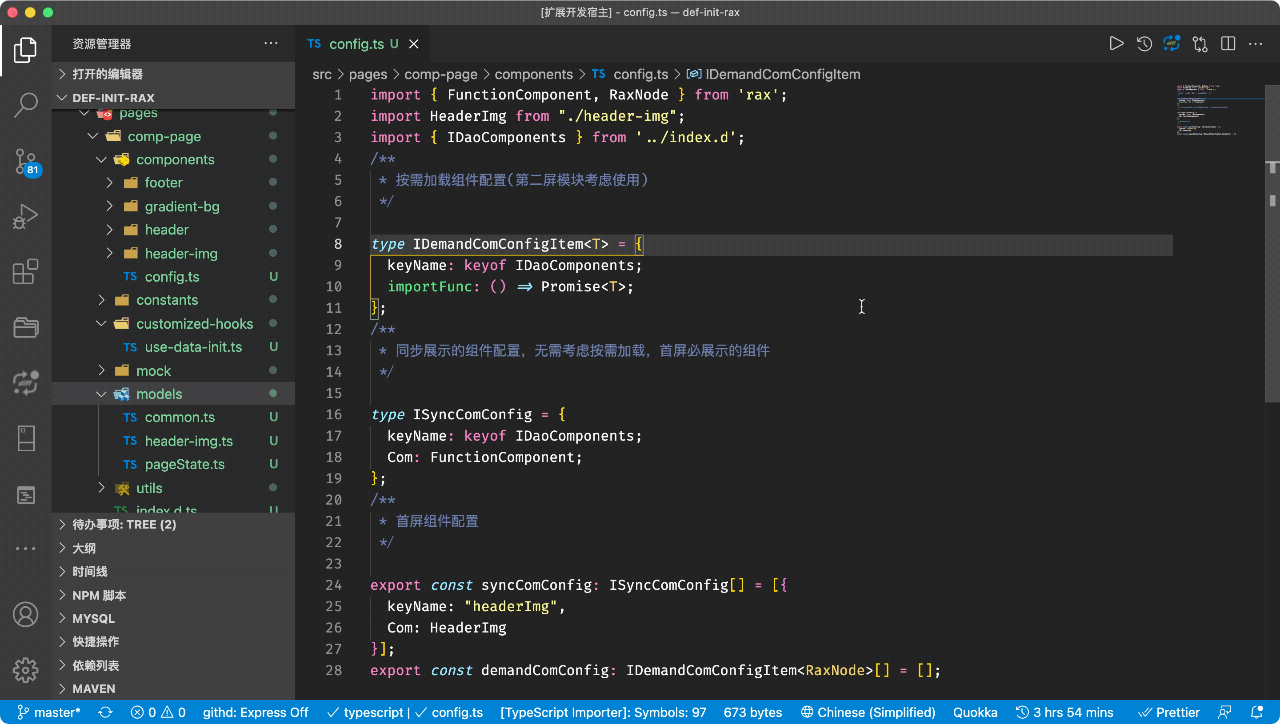Click the sync changes icon in status bar

(x=105, y=712)
